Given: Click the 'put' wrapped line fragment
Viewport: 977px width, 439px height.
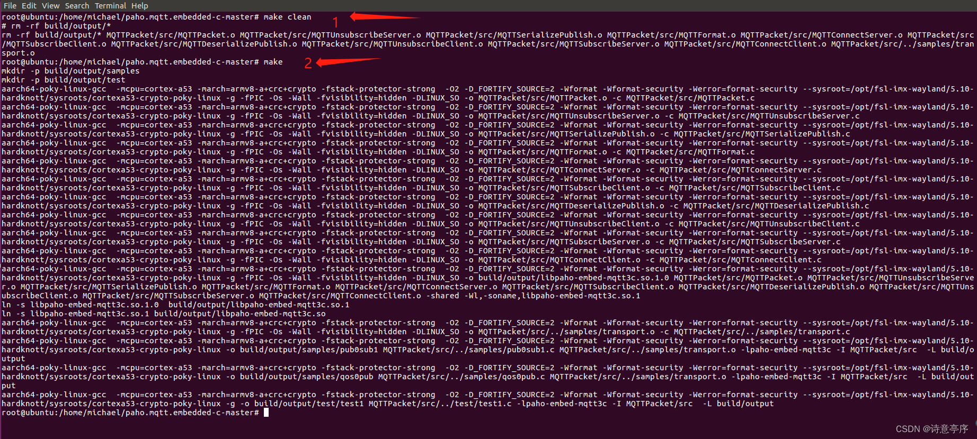Looking at the screenshot, I should click(x=8, y=386).
